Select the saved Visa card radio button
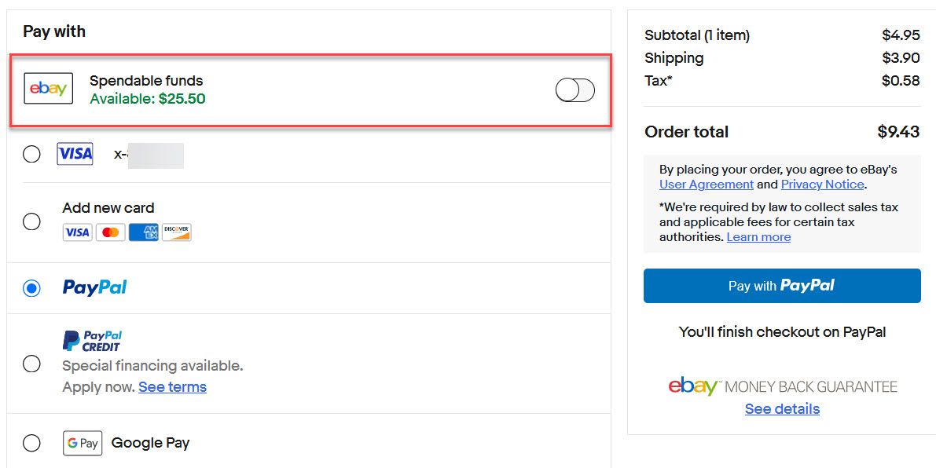Screen dimensions: 936x468 coord(31,155)
